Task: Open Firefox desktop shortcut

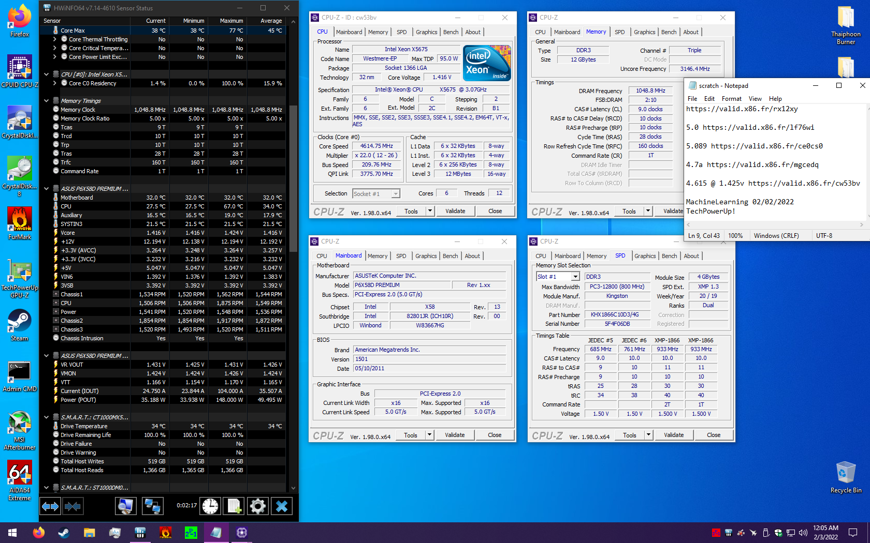Action: pyautogui.click(x=20, y=21)
